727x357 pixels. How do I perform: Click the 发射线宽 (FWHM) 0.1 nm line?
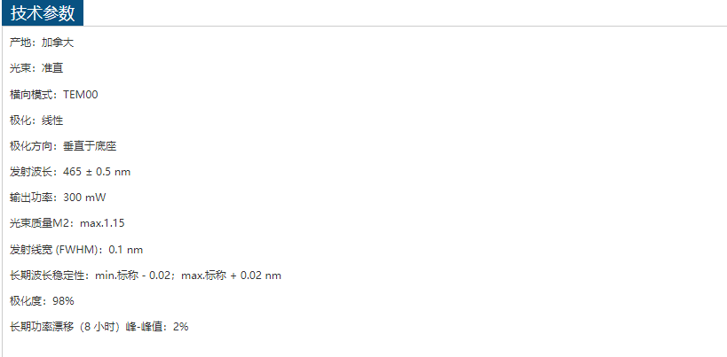76,250
